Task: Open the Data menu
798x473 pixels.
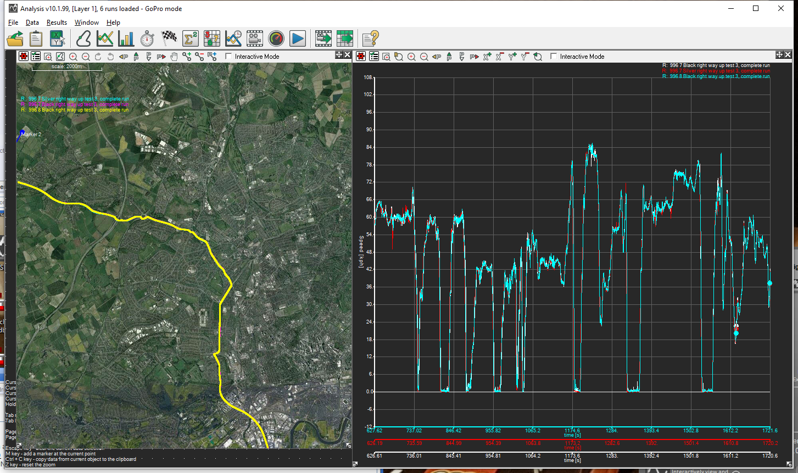Action: pyautogui.click(x=32, y=23)
